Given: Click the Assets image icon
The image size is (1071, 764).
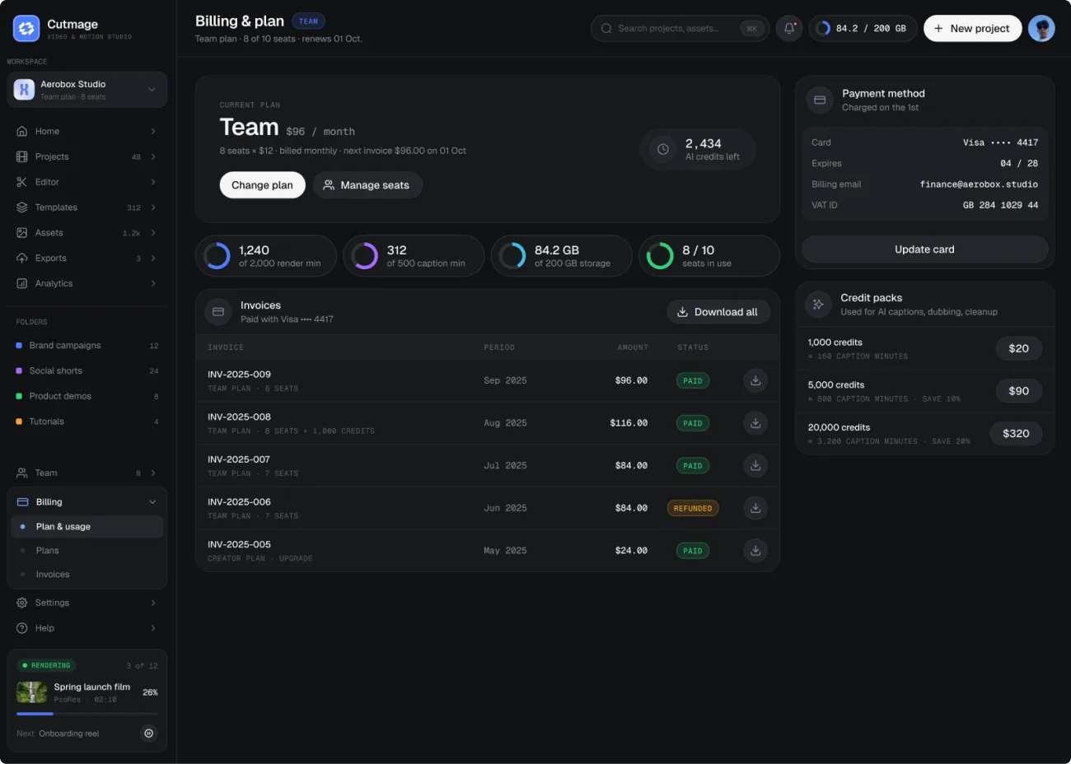Looking at the screenshot, I should point(22,233).
